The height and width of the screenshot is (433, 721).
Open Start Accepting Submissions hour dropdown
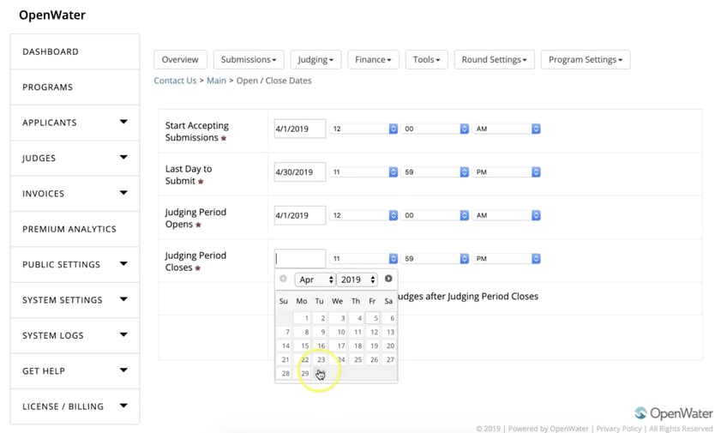click(x=364, y=129)
